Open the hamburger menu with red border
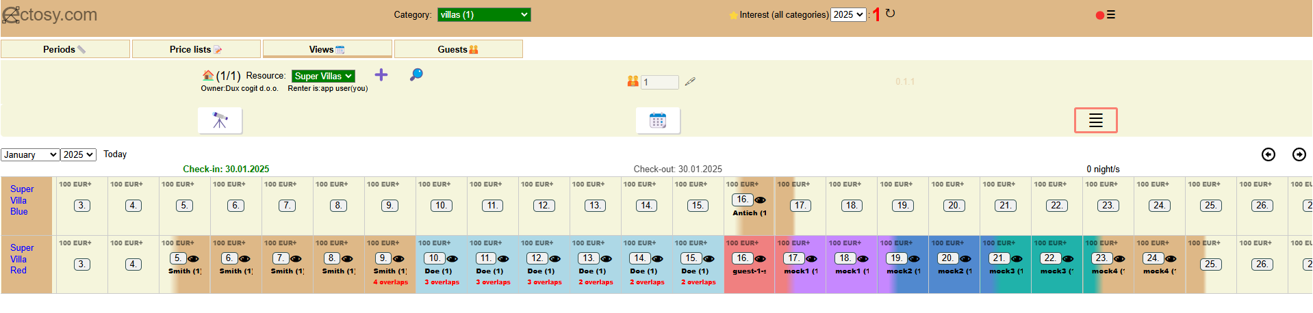Viewport: 1313px width, 313px height. click(x=1095, y=120)
